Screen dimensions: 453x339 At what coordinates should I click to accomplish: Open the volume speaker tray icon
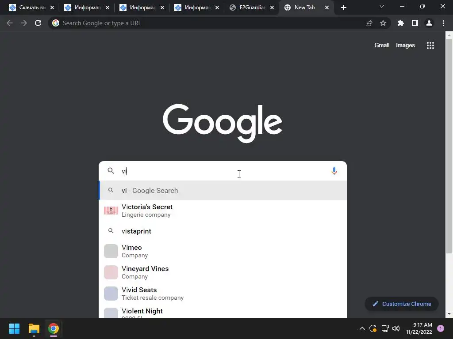pyautogui.click(x=396, y=328)
